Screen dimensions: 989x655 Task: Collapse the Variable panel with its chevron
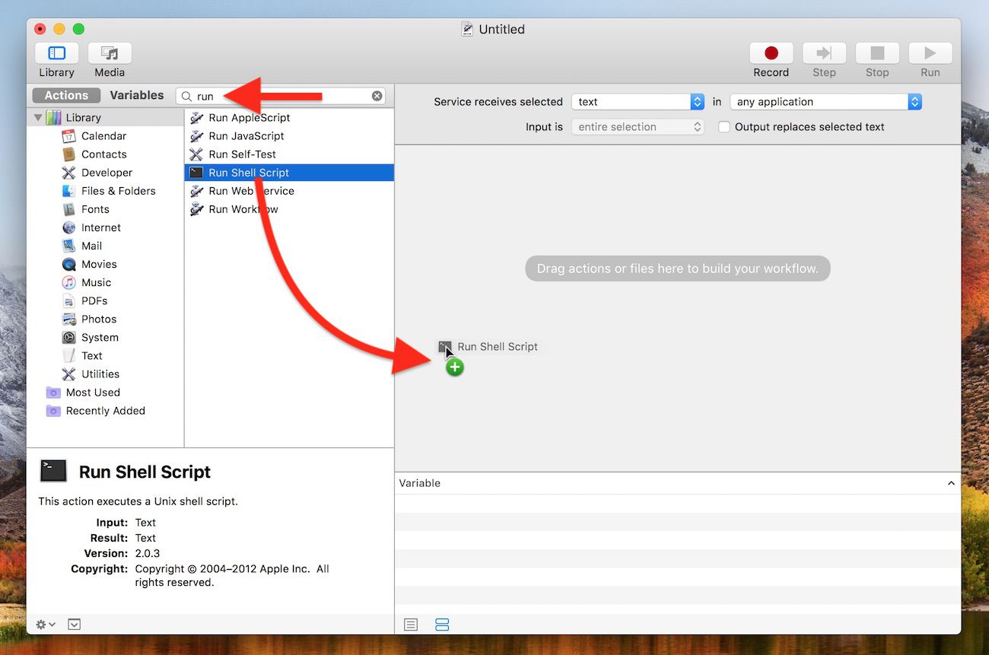click(950, 482)
